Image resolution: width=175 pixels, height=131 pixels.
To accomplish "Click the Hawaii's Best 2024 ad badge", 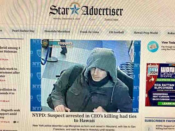I will 153,70.
